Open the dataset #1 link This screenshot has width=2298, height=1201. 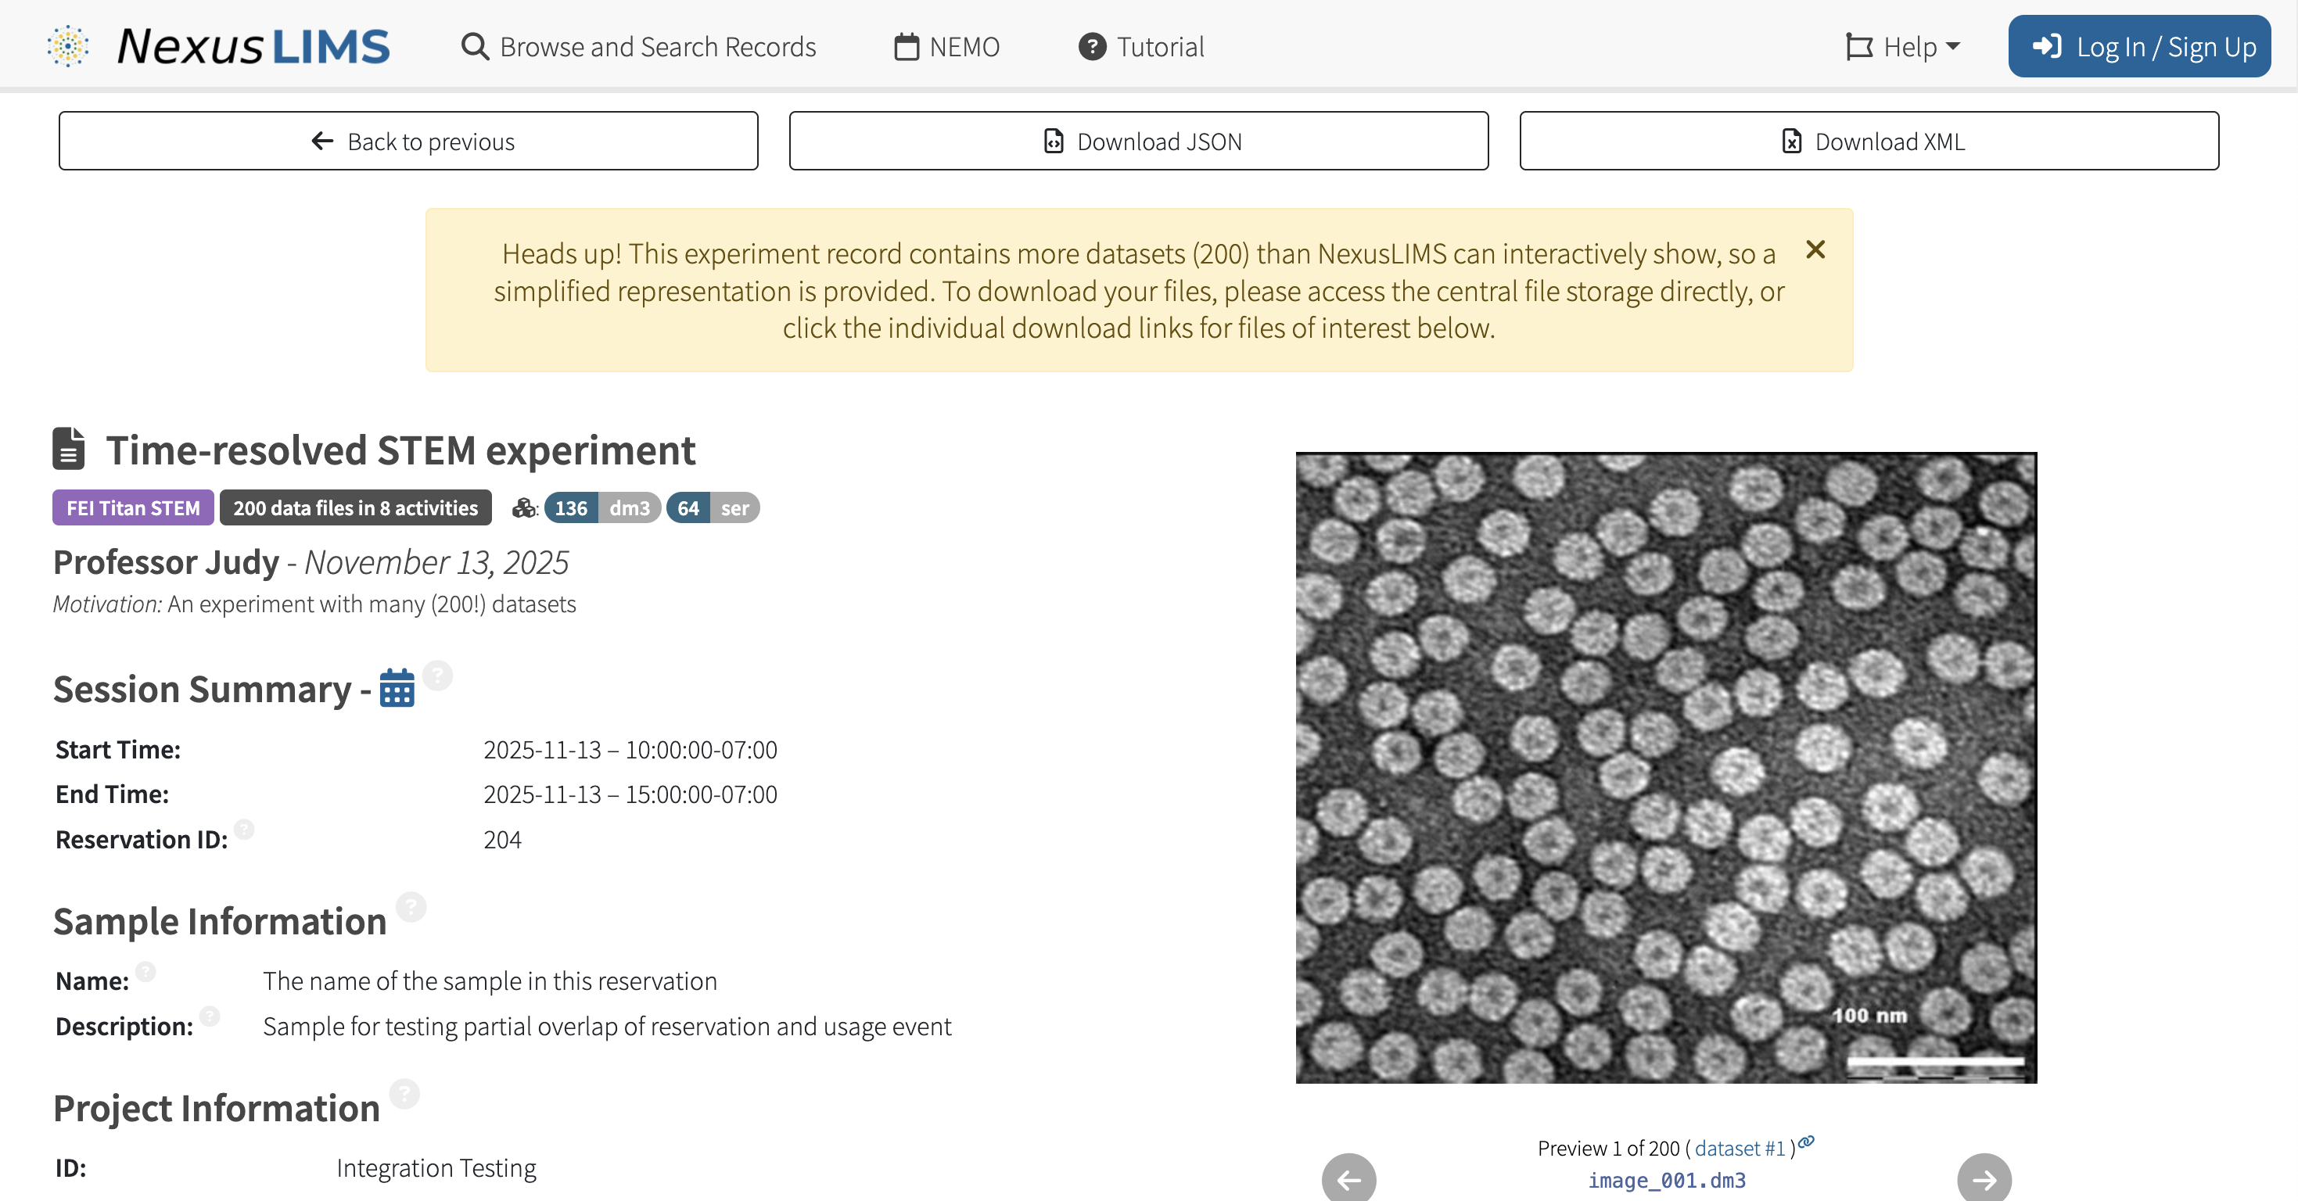(1740, 1149)
